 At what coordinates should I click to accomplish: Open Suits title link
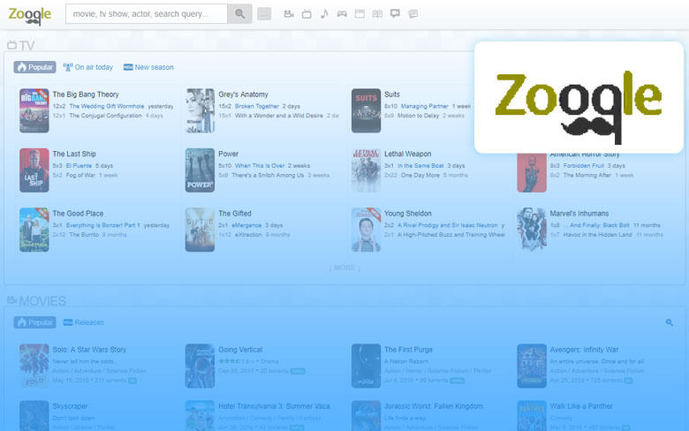click(392, 95)
